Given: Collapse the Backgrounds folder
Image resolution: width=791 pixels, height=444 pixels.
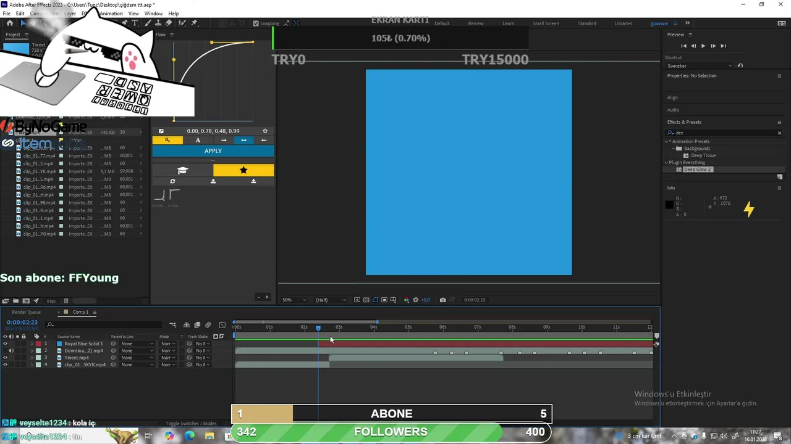Looking at the screenshot, I should click(x=674, y=149).
